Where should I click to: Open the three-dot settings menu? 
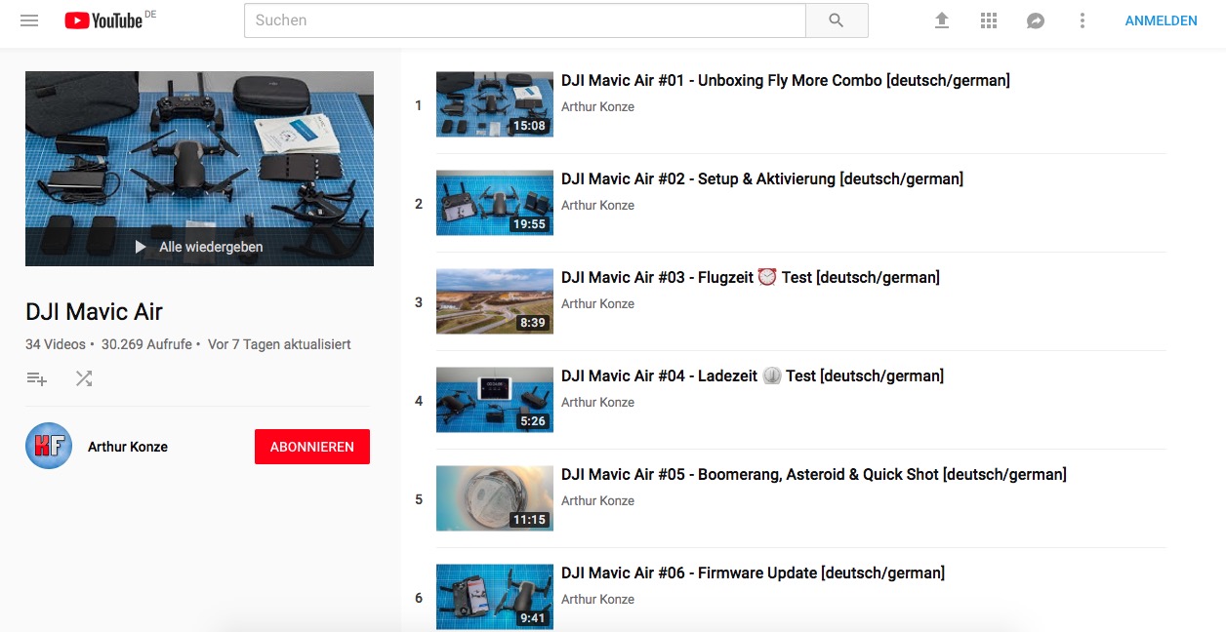pyautogui.click(x=1083, y=20)
